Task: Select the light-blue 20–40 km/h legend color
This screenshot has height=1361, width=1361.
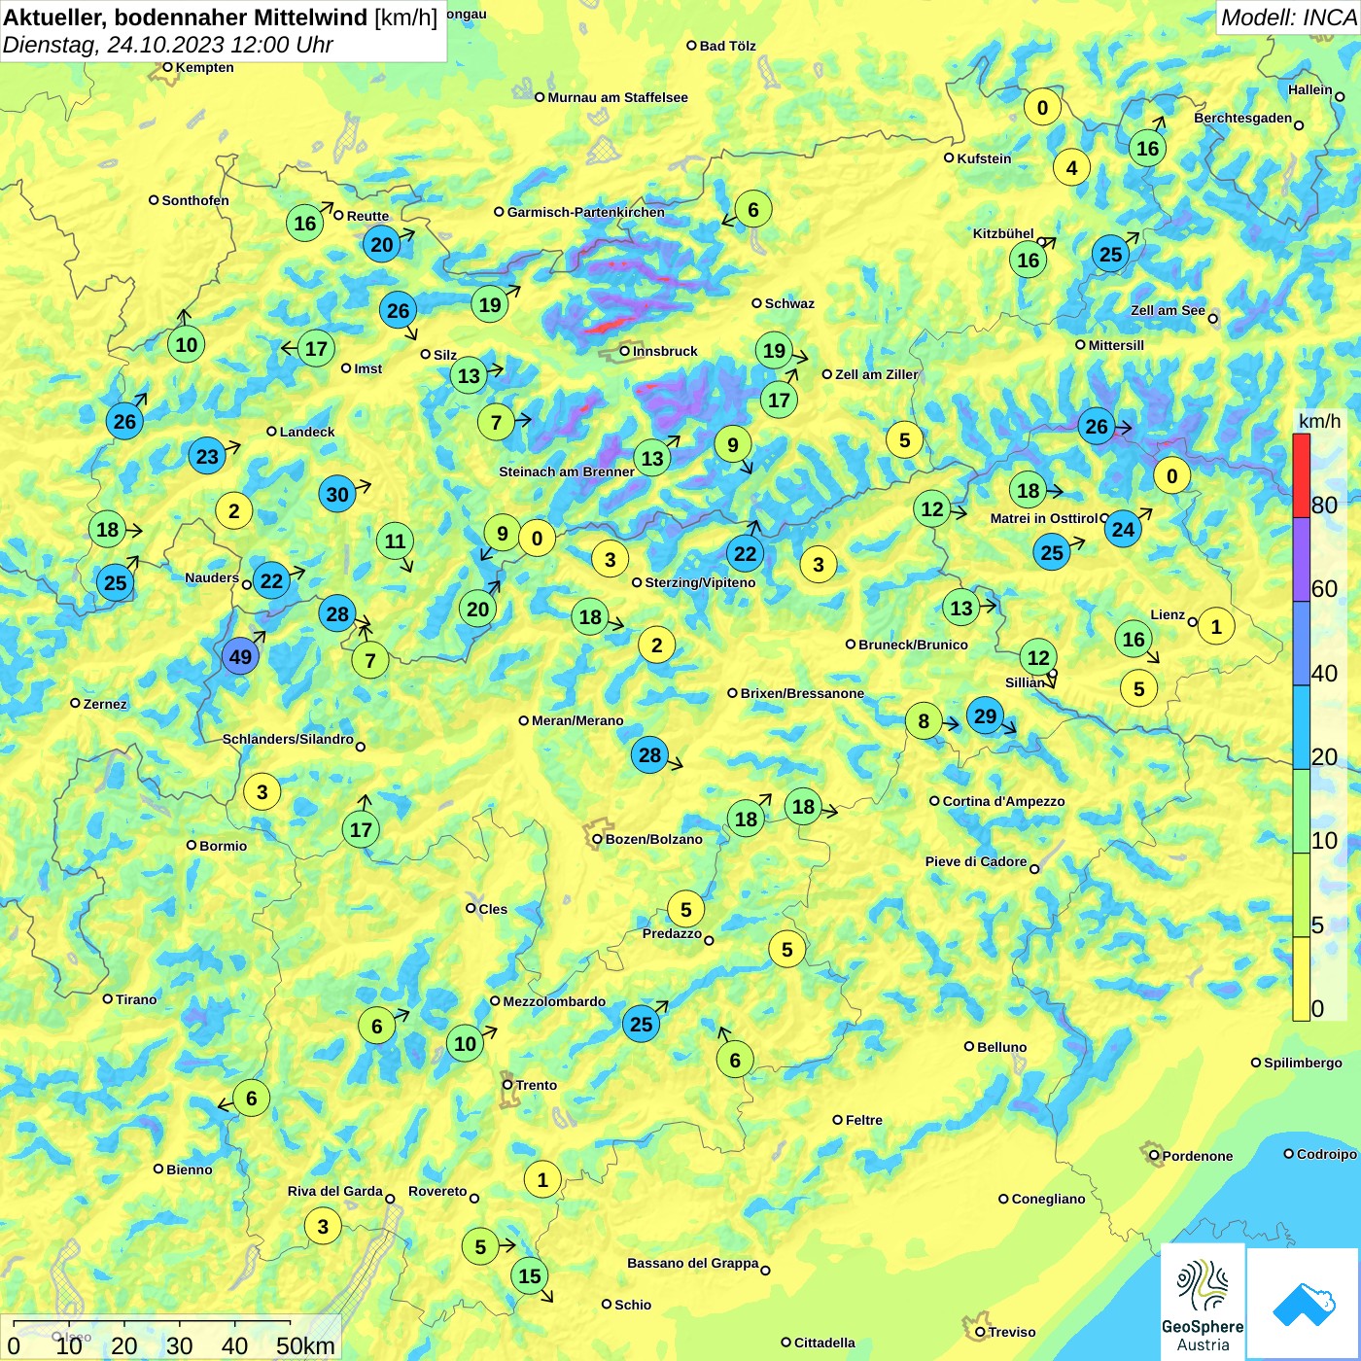Action: pos(1302,727)
